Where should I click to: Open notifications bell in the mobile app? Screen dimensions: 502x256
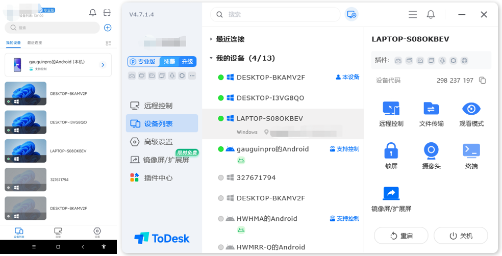click(92, 13)
